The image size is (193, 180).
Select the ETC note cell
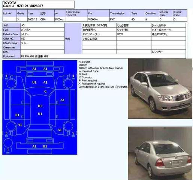[134, 34]
